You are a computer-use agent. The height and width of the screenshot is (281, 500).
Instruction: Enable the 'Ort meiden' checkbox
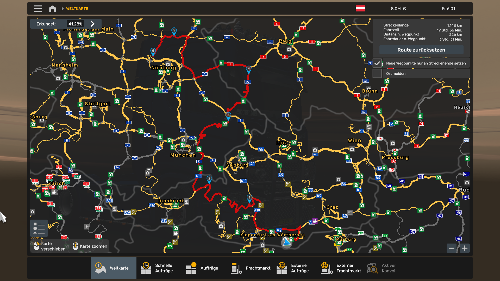point(377,74)
